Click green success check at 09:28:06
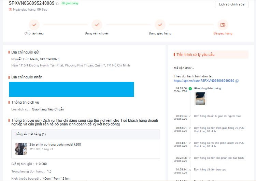 190,89
